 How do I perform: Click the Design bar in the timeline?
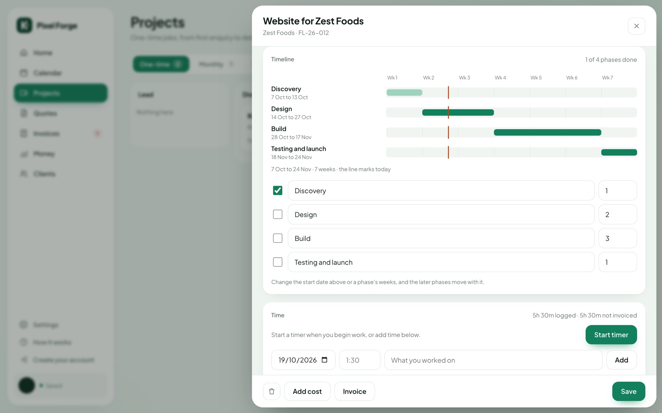[x=458, y=112]
